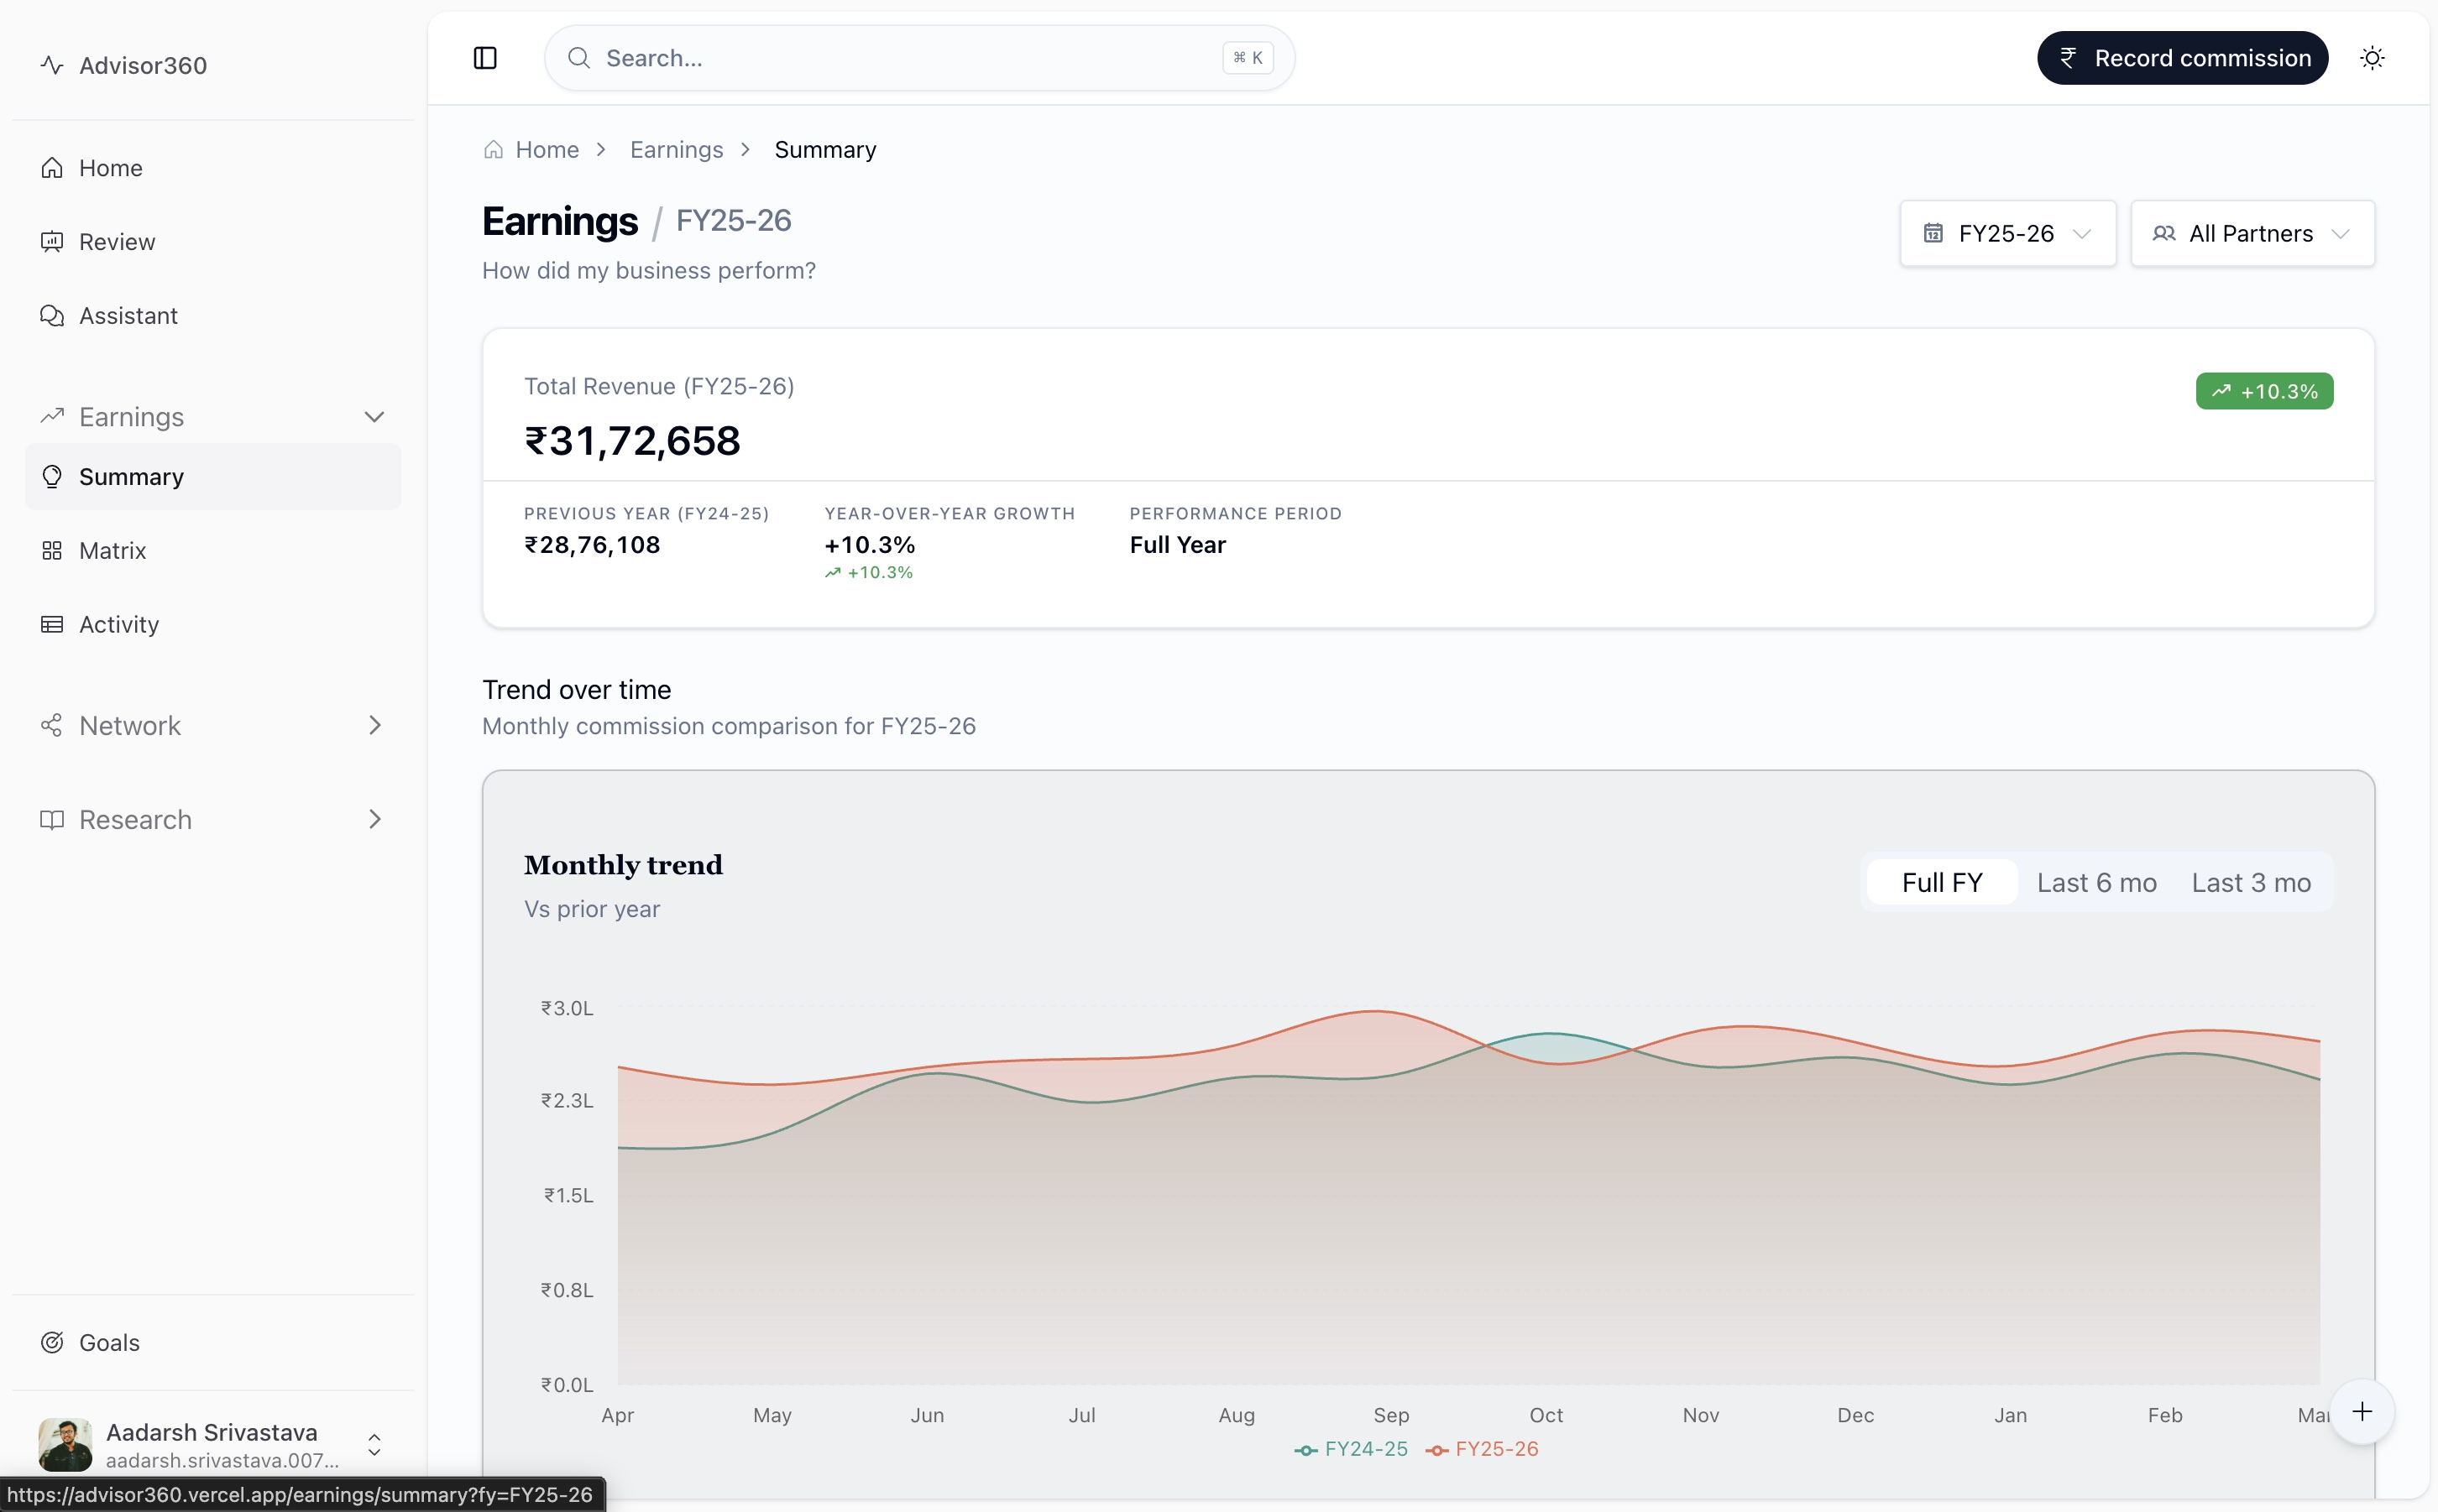Viewport: 2438px width, 1512px height.
Task: Click the calendar icon in FY25-26 selector
Action: (1933, 234)
